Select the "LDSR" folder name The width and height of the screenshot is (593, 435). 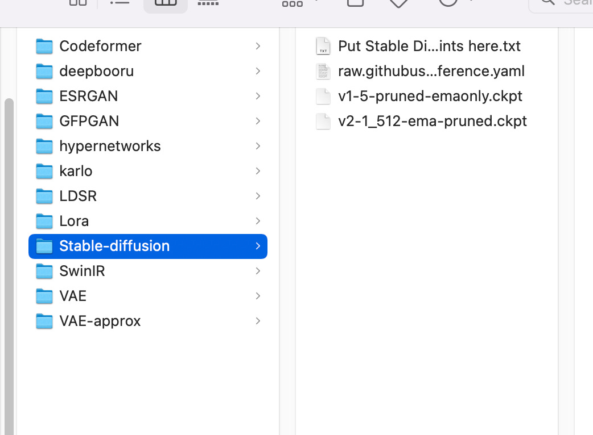tap(78, 196)
